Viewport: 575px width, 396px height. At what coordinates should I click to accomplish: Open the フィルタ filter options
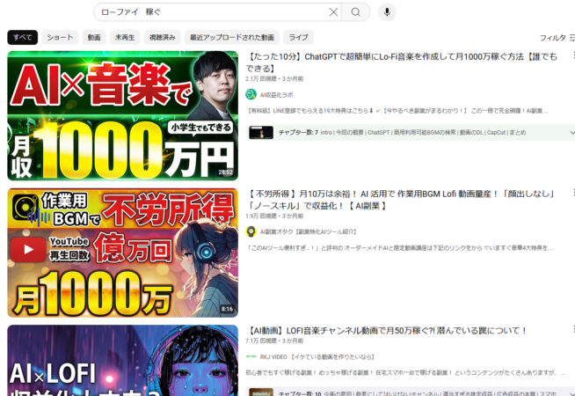(x=557, y=38)
